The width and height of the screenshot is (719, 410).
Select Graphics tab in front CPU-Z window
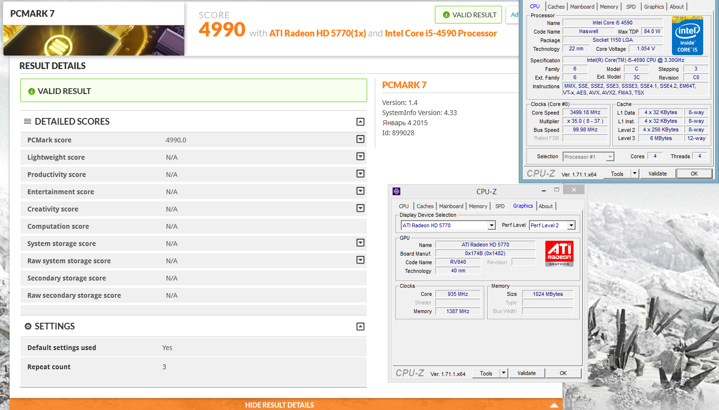pyautogui.click(x=523, y=206)
